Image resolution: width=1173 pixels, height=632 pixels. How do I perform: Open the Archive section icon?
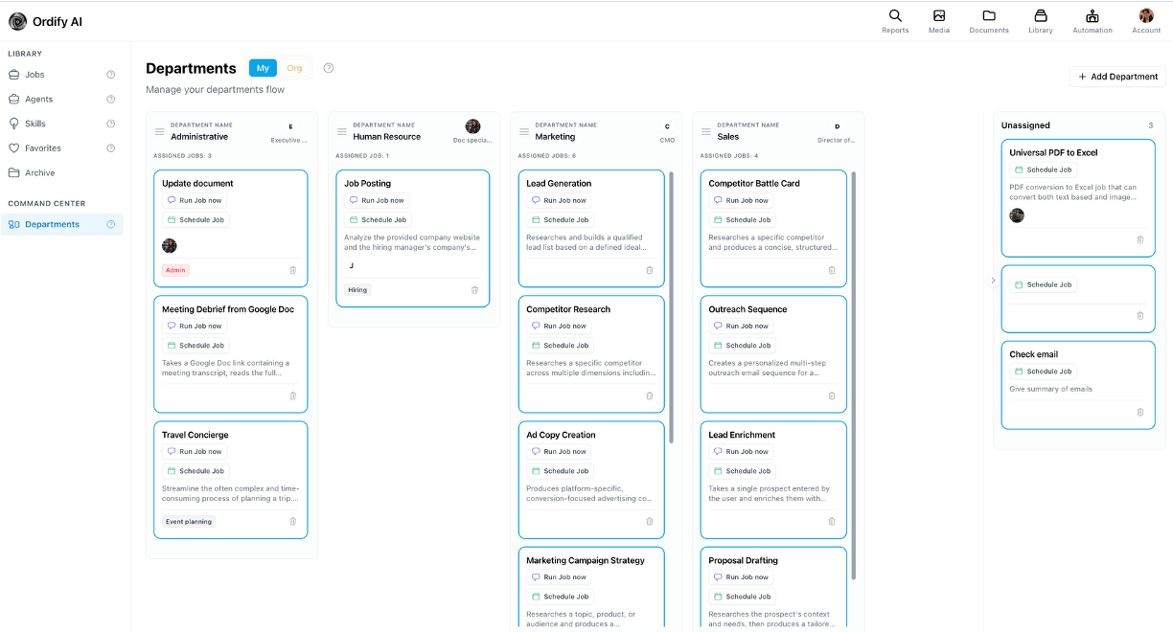tap(12, 172)
